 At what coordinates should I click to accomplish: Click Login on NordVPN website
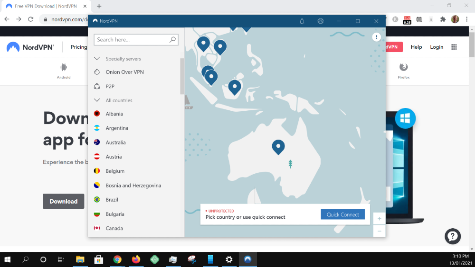click(437, 47)
